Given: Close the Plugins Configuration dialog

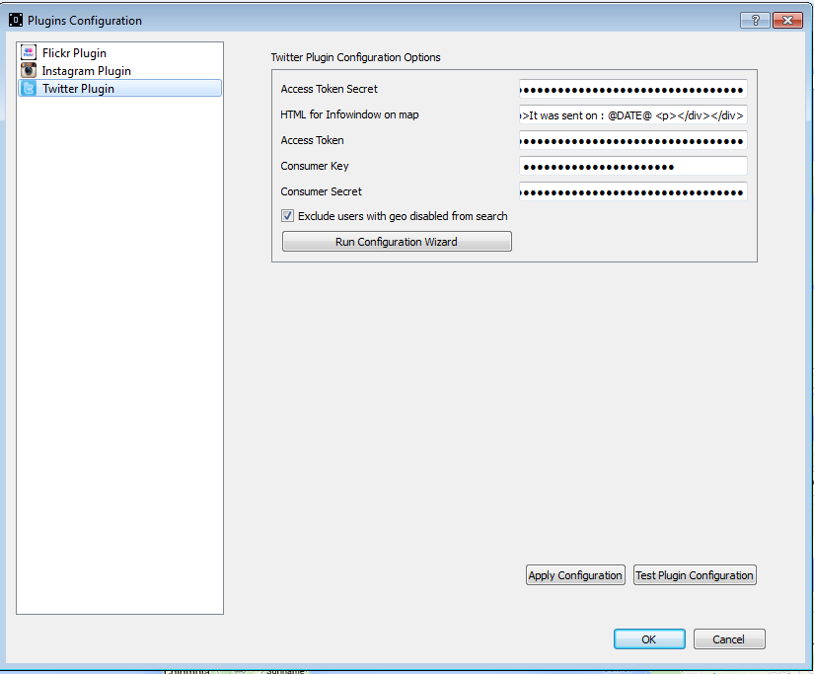Looking at the screenshot, I should click(787, 21).
